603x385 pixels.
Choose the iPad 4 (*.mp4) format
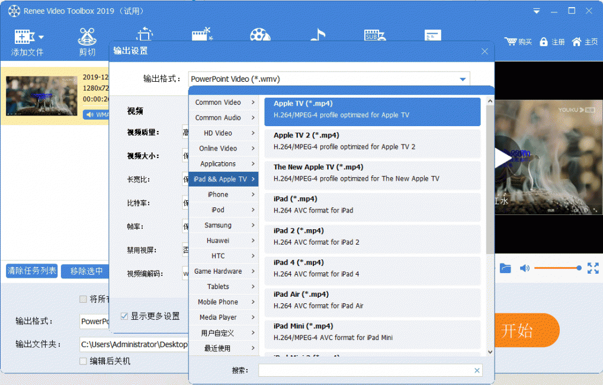[372, 271]
